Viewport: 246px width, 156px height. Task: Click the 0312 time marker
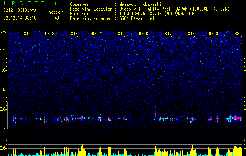(50, 34)
